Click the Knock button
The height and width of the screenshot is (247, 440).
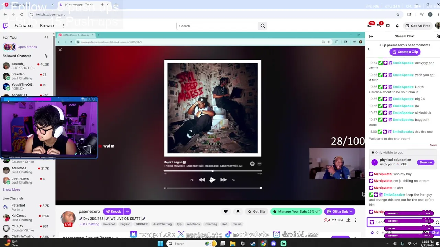tap(114, 211)
